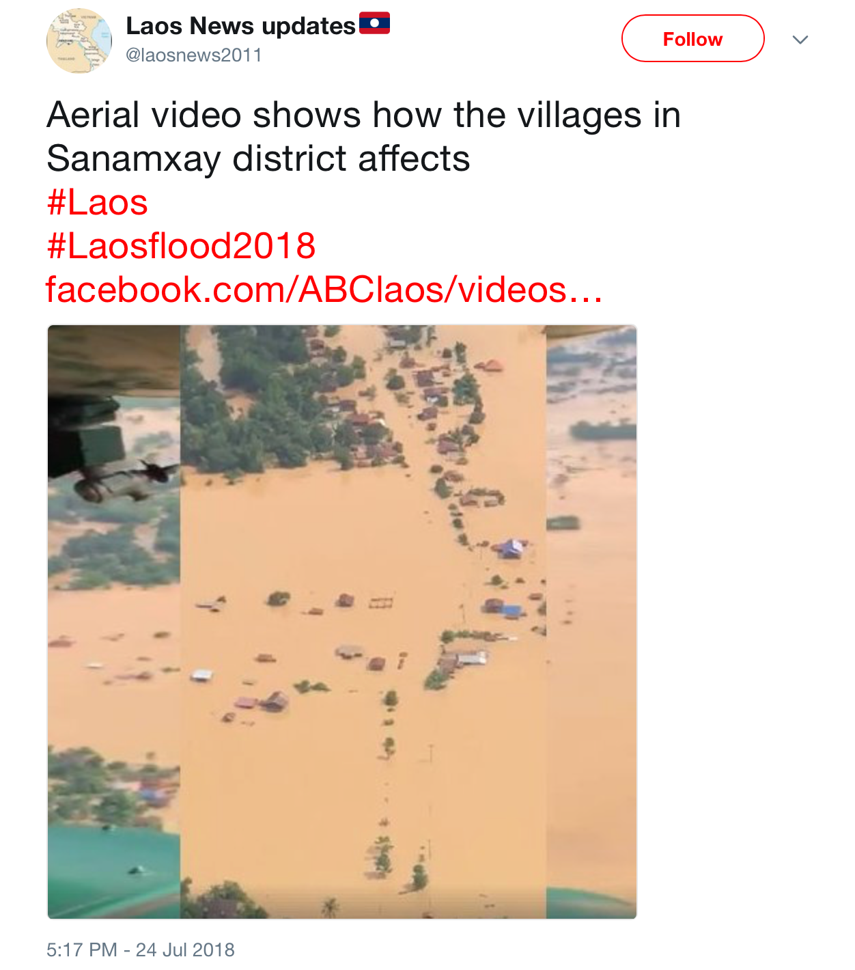Screen dimensions: 855x970
Task: Open the #Laos hashtag
Action: coord(97,203)
